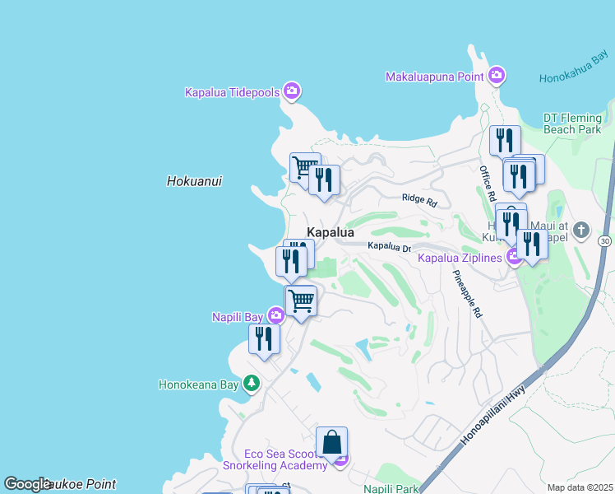Click the Kapalua Ziplines camera marker
The width and height of the screenshot is (615, 494).
point(512,258)
